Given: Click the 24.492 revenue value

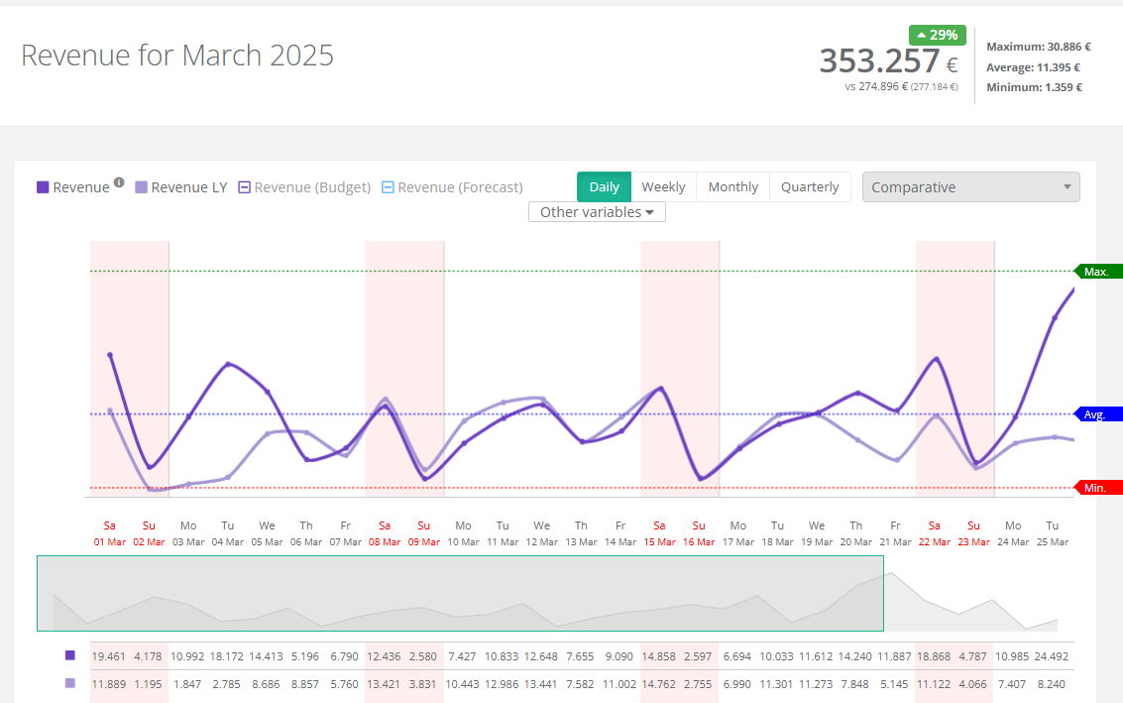Looking at the screenshot, I should tap(1051, 656).
